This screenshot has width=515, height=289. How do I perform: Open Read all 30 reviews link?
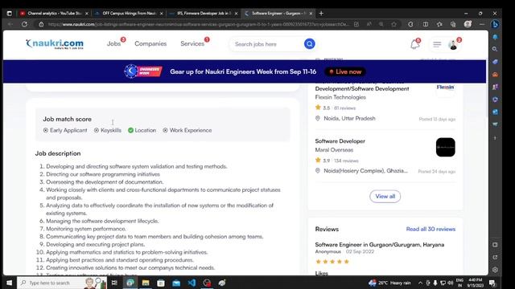tap(431, 229)
